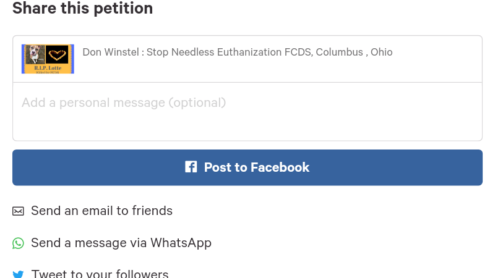
Task: Click the envelope email icon
Action: click(x=18, y=211)
